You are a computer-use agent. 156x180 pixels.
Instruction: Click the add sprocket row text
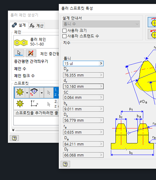click(37, 113)
